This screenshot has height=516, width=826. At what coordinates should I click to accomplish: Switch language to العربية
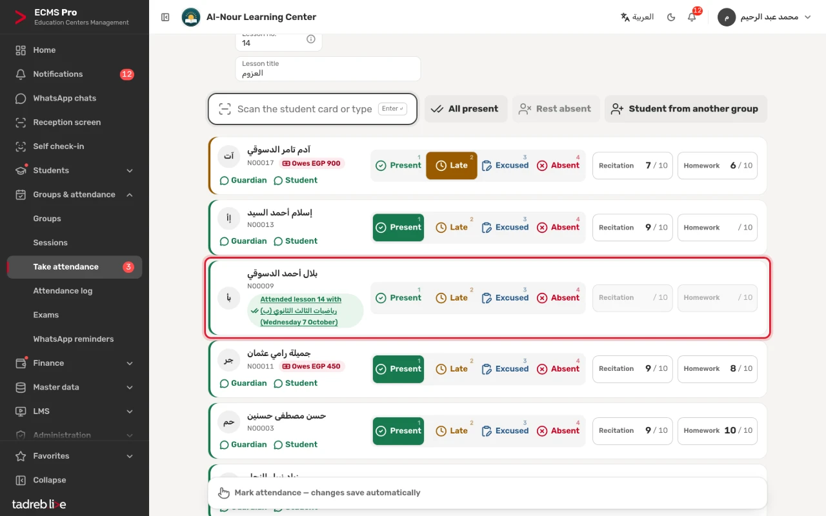tap(637, 17)
